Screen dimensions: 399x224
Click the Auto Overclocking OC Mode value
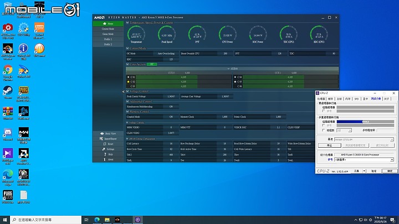pos(166,53)
